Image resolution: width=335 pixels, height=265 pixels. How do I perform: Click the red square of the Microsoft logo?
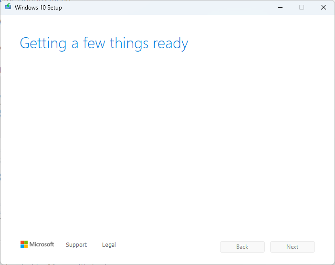click(x=22, y=243)
